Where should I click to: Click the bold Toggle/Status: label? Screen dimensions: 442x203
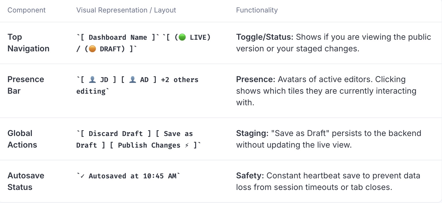265,37
